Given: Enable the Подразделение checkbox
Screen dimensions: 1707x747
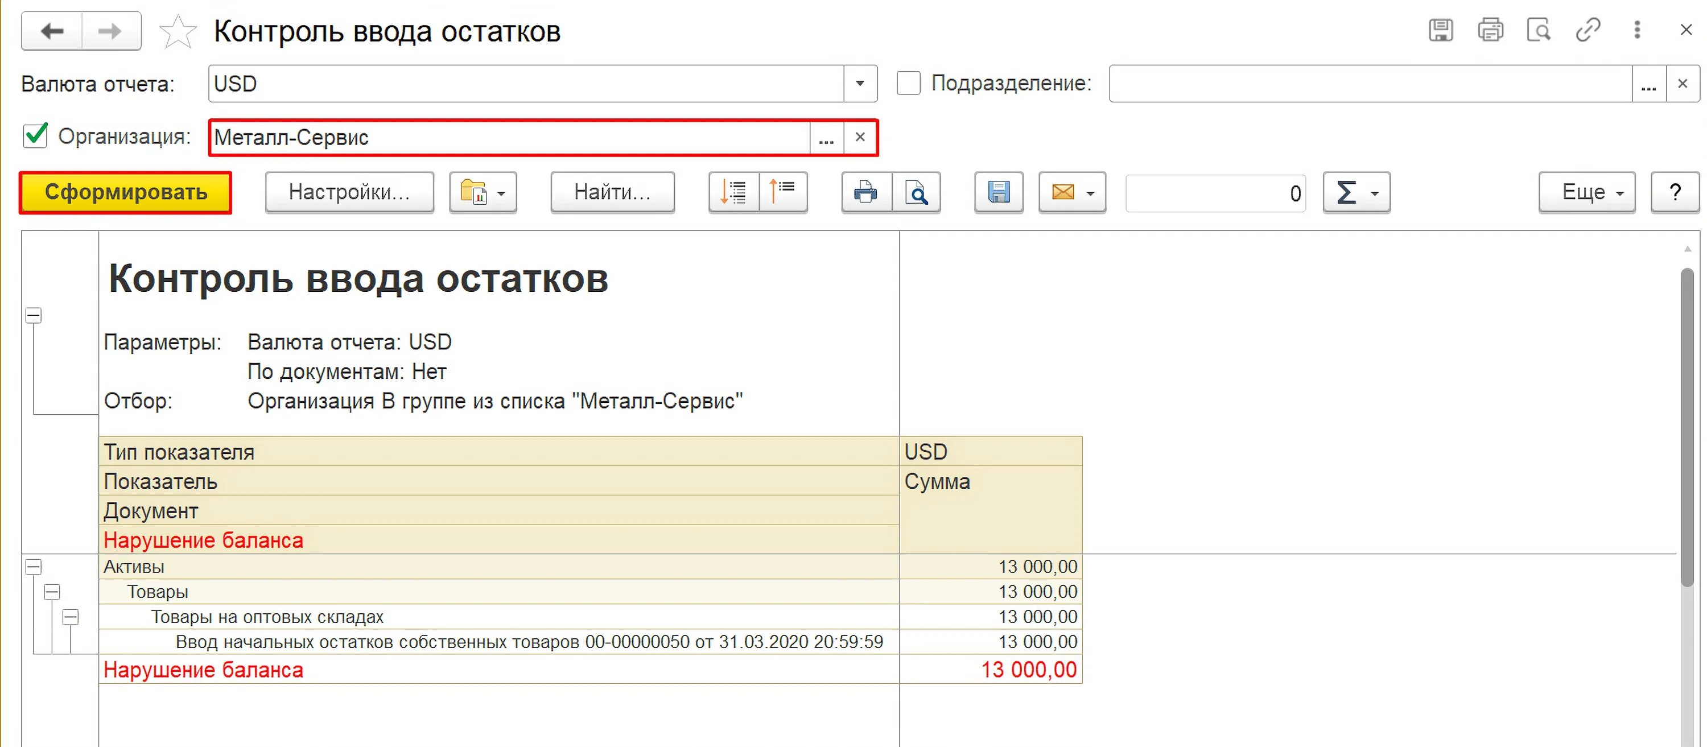Looking at the screenshot, I should coord(909,84).
